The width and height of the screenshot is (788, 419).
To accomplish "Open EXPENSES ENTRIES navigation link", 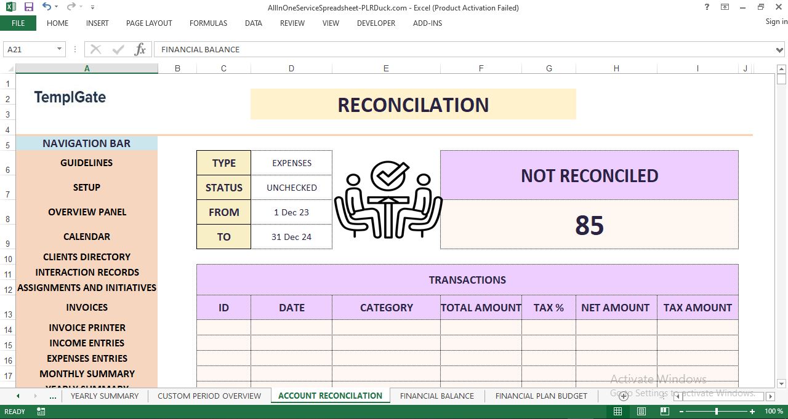I will (x=87, y=359).
